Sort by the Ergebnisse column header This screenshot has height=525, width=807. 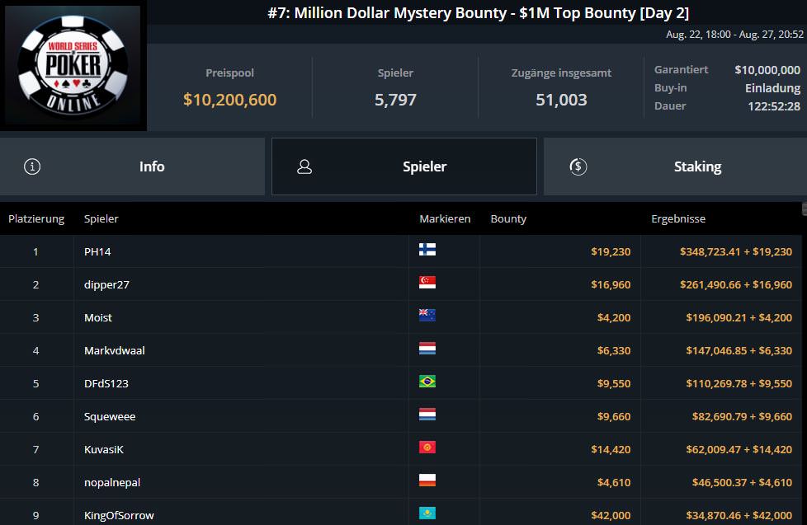point(678,219)
